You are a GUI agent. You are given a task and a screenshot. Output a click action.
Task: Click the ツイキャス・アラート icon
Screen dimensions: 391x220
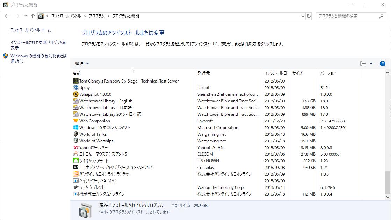76,161
